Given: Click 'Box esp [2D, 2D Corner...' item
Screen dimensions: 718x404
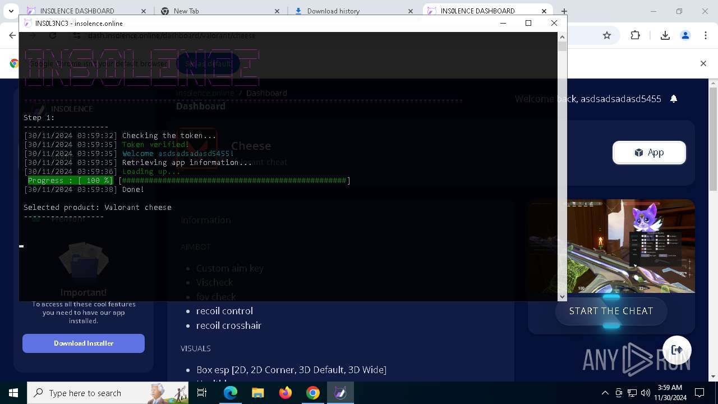Looking at the screenshot, I should tap(291, 370).
